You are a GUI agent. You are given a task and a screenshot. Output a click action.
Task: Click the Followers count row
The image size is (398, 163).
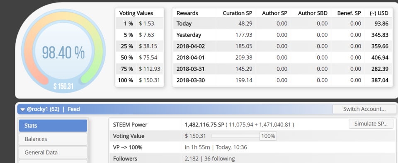[x=252, y=159]
